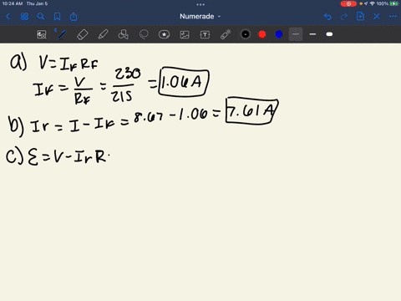
Task: Select the Text box tool
Action: tap(205, 34)
